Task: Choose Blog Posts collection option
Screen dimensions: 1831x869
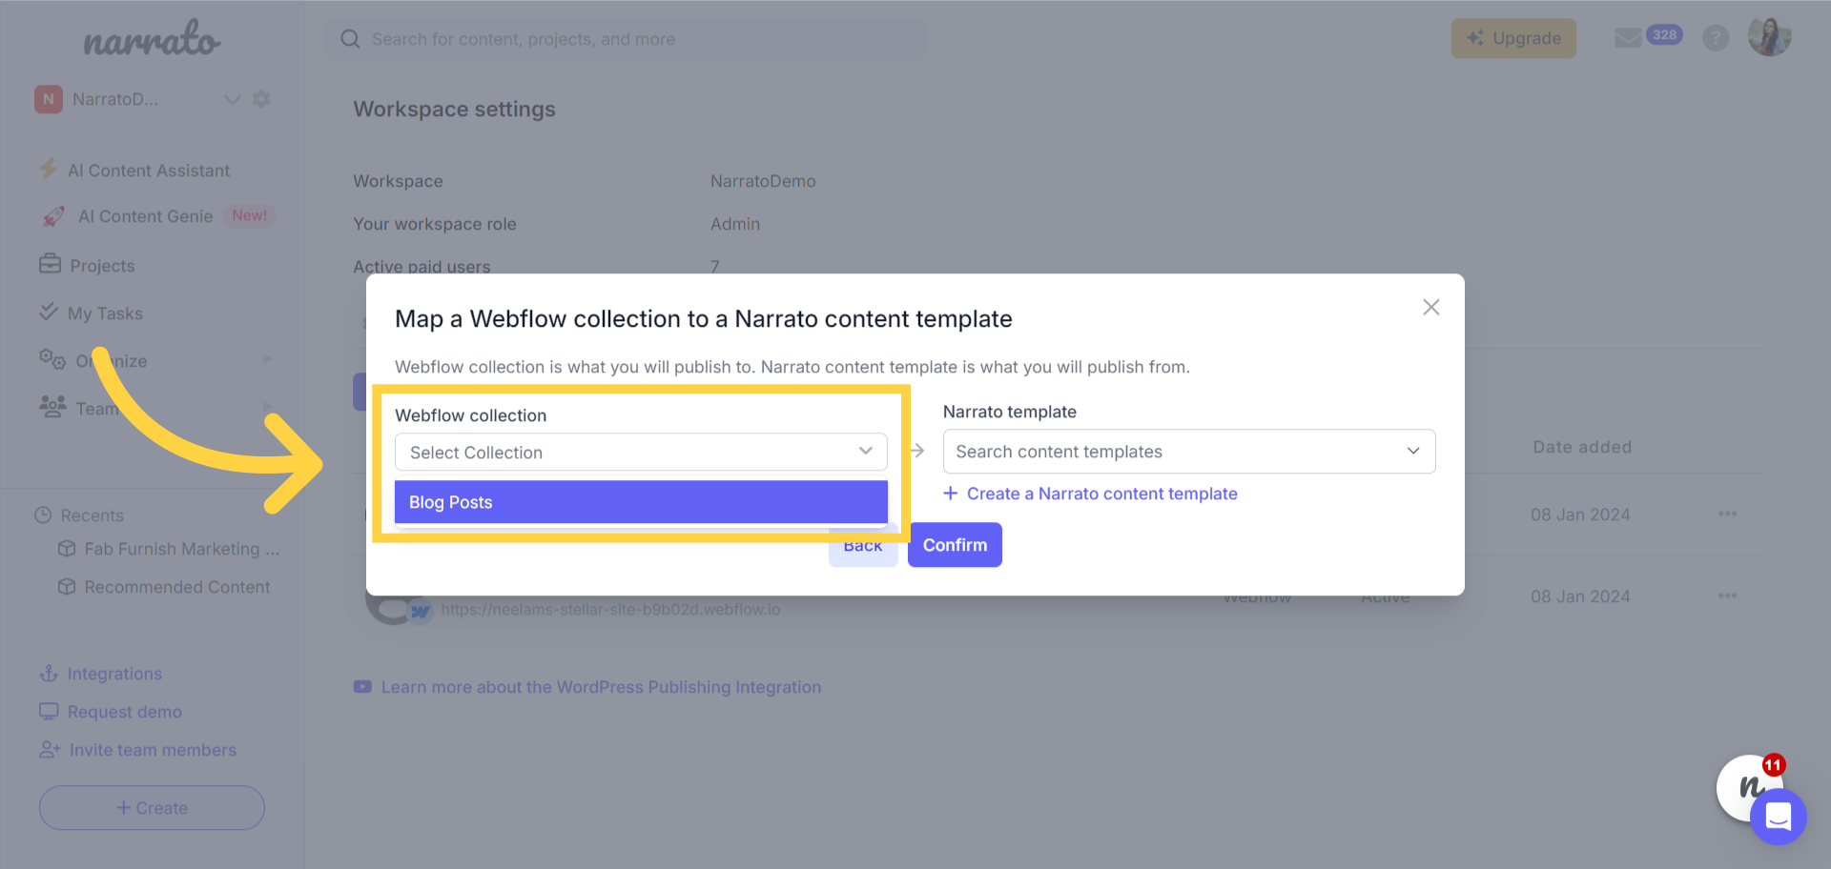Action: (x=641, y=502)
